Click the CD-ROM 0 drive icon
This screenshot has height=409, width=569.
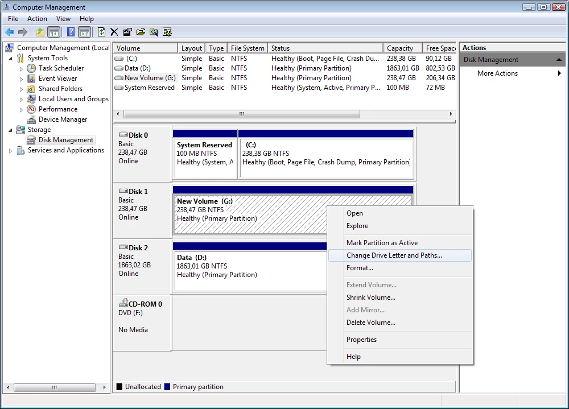pyautogui.click(x=123, y=303)
